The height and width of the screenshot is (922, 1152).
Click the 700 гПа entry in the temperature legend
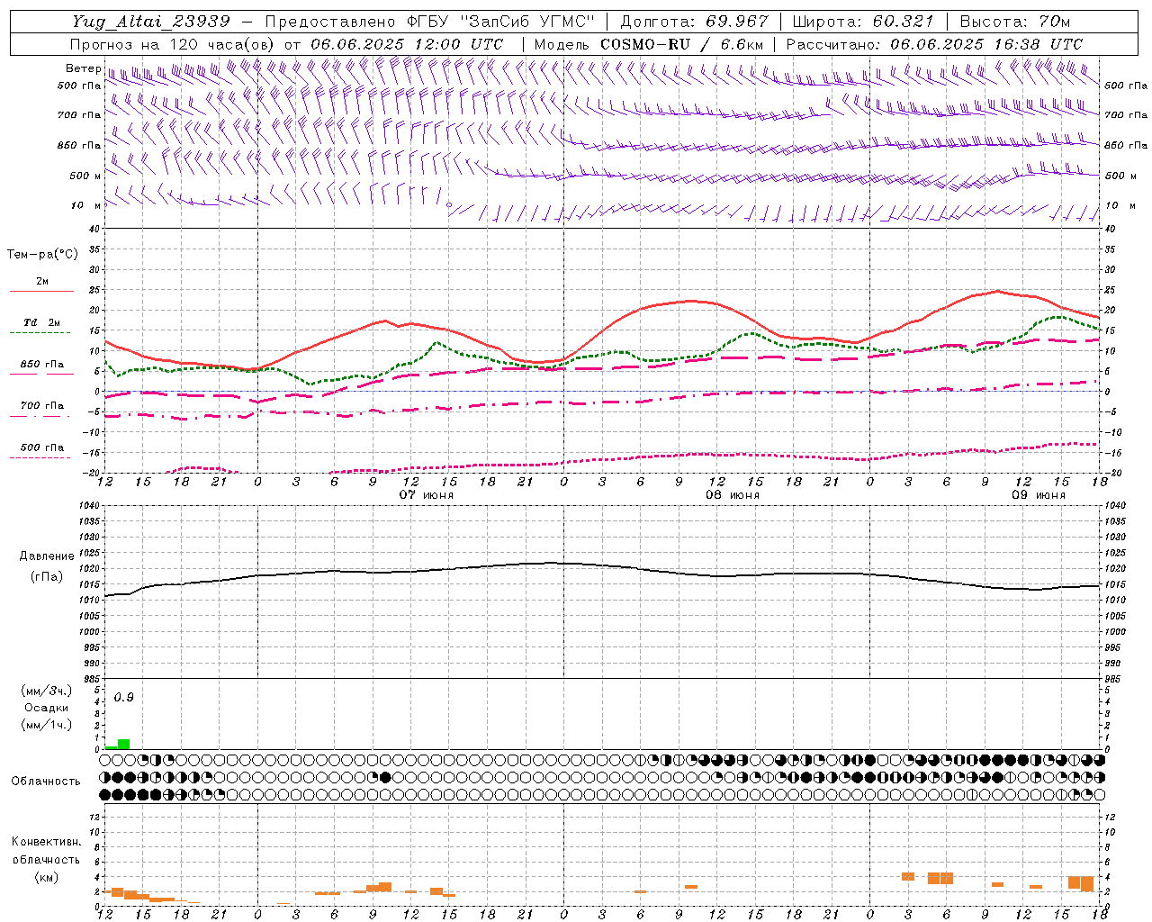(42, 406)
